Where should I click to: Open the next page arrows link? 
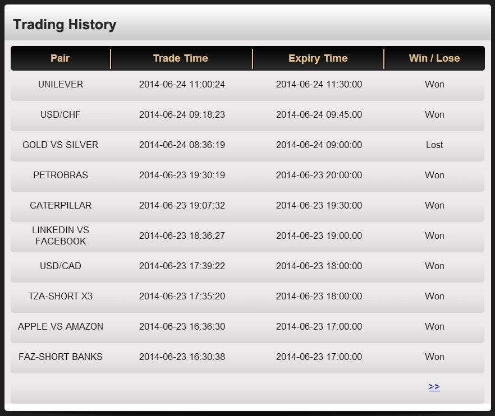click(434, 387)
